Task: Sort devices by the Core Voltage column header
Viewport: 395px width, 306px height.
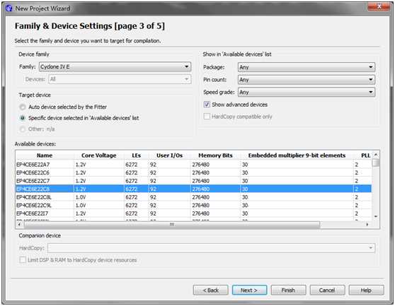Action: click(x=99, y=155)
